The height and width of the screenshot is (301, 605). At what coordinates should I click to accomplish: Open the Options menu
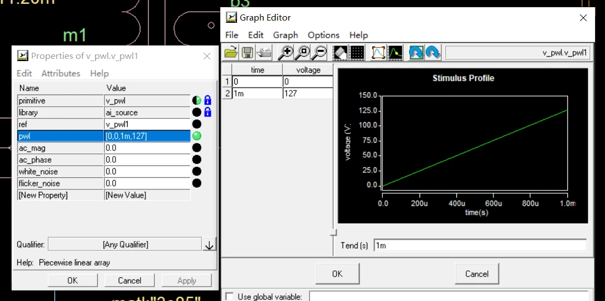coord(324,35)
